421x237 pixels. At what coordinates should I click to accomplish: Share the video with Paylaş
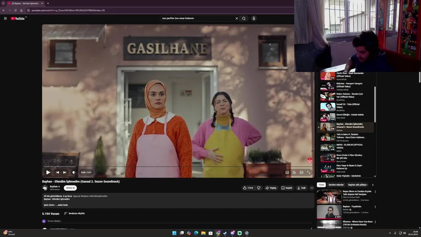point(271,188)
